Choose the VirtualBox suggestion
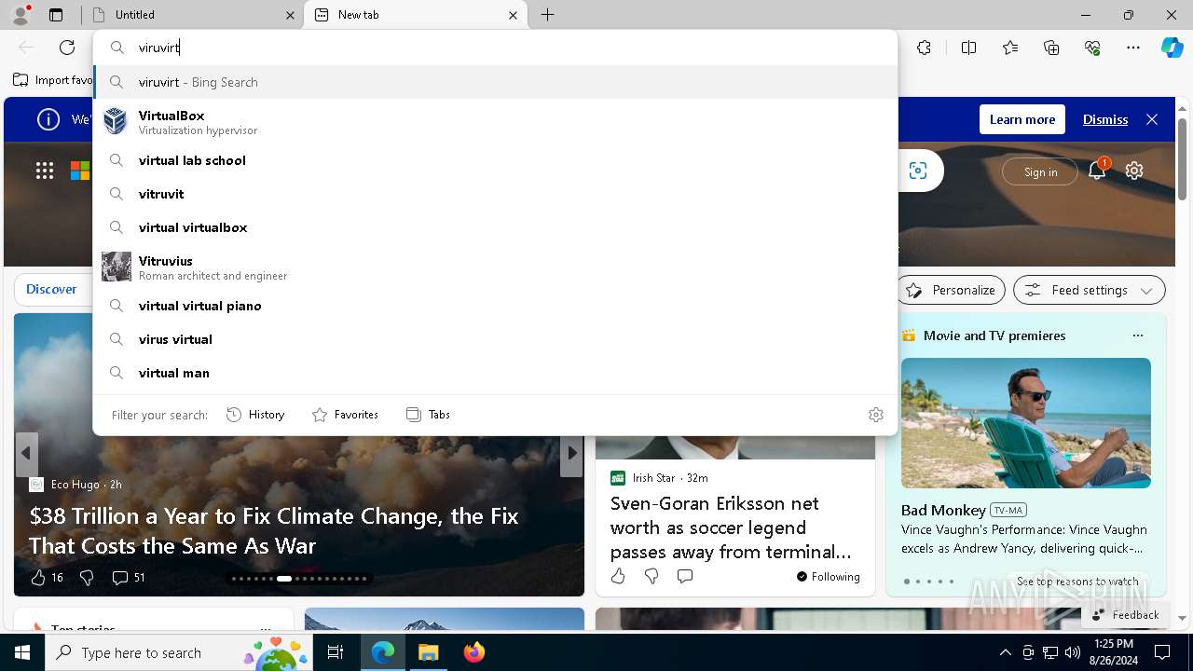 click(x=495, y=122)
